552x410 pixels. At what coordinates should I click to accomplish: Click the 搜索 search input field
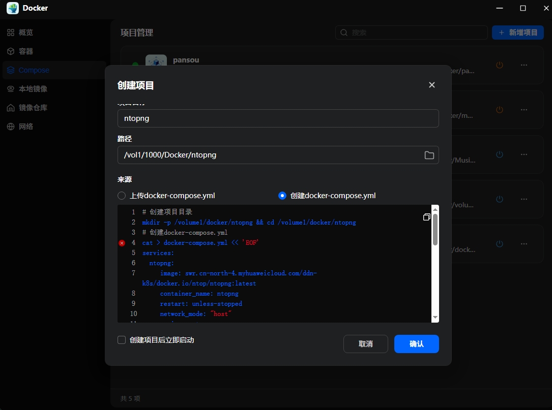[411, 32]
